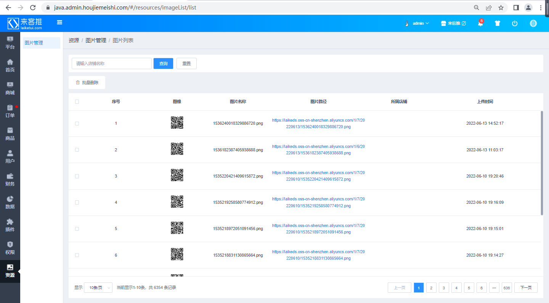Open the image path link for 1535220421409615872.png
Viewport: 549px width, 303px height.
point(318,176)
